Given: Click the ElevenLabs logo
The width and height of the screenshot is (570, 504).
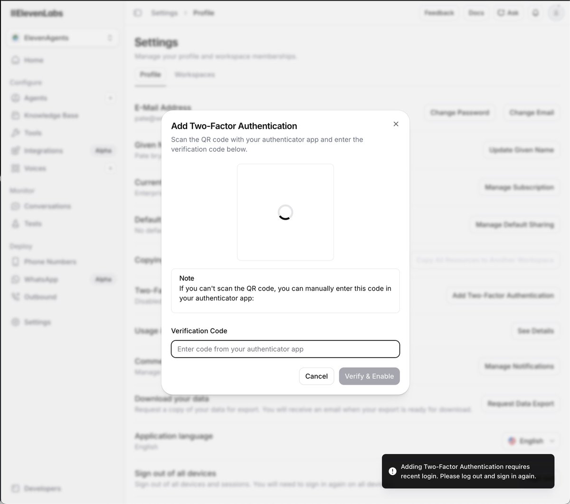Looking at the screenshot, I should point(37,13).
